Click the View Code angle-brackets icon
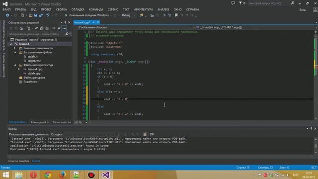This screenshot has width=318, height=179. coord(54,28)
